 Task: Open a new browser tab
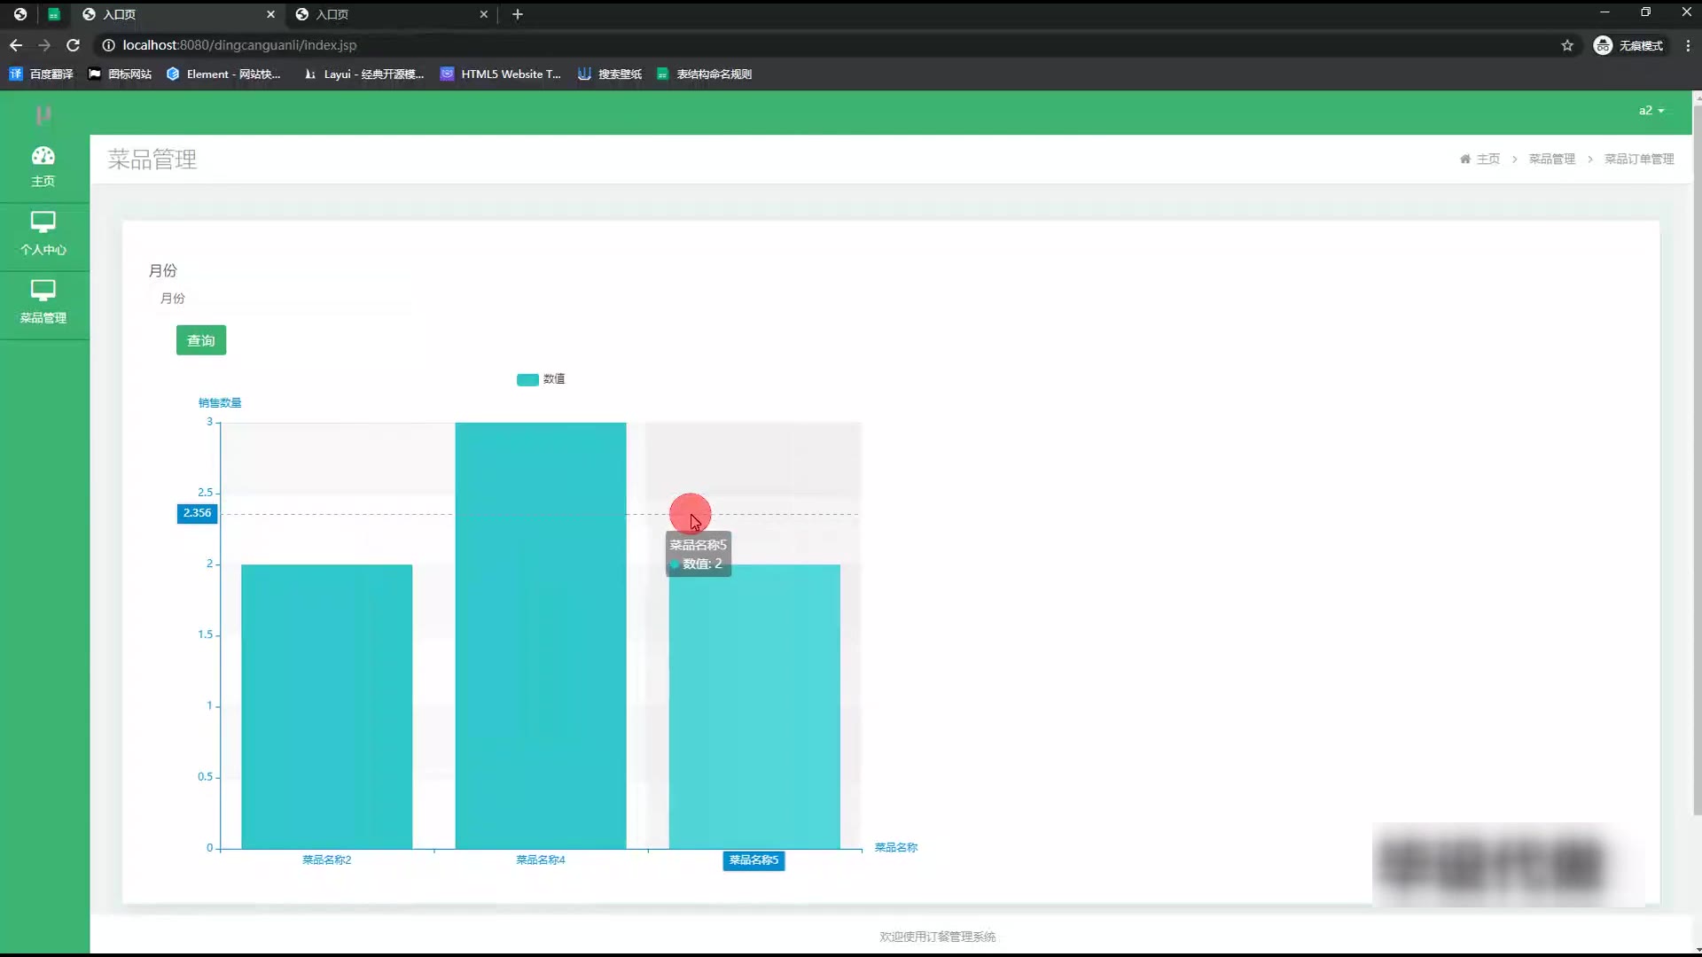pyautogui.click(x=518, y=14)
